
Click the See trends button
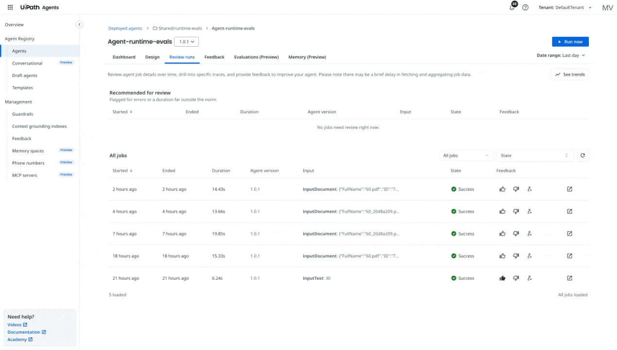coord(570,74)
